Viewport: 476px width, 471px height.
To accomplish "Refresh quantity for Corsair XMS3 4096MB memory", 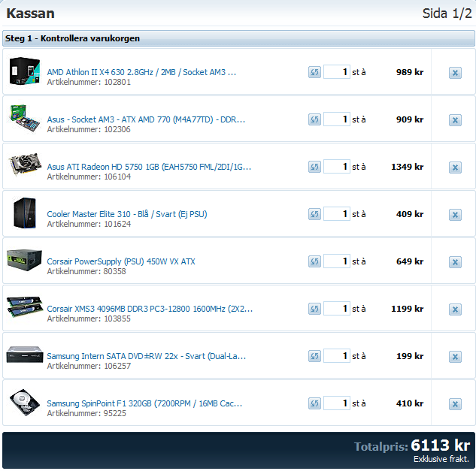I will (x=314, y=309).
